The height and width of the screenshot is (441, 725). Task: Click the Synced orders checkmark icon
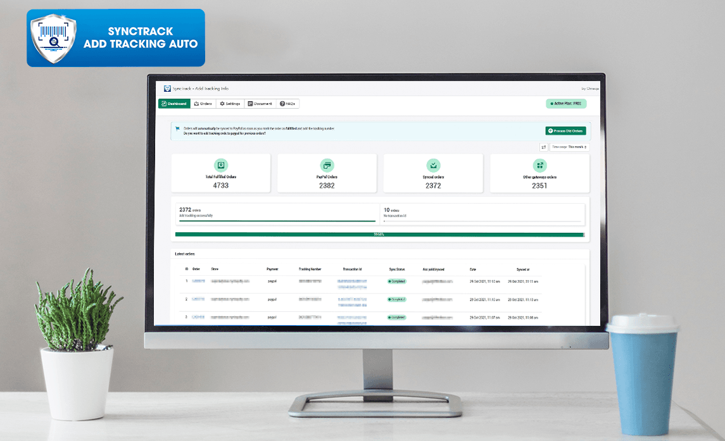pyautogui.click(x=433, y=165)
